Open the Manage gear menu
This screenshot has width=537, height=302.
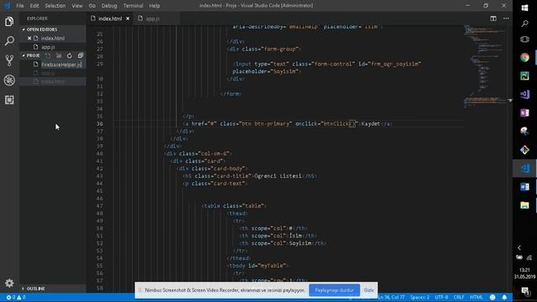(x=9, y=283)
